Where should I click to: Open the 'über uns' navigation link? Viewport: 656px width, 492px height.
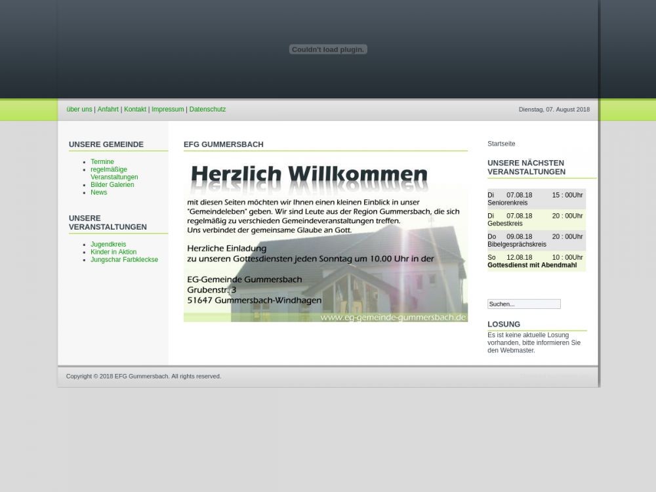(79, 110)
